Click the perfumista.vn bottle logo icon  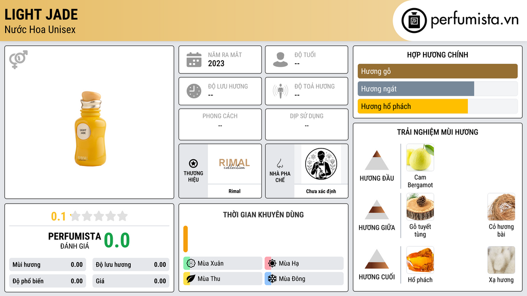point(414,21)
